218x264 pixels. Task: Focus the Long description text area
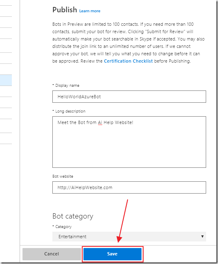(x=129, y=142)
